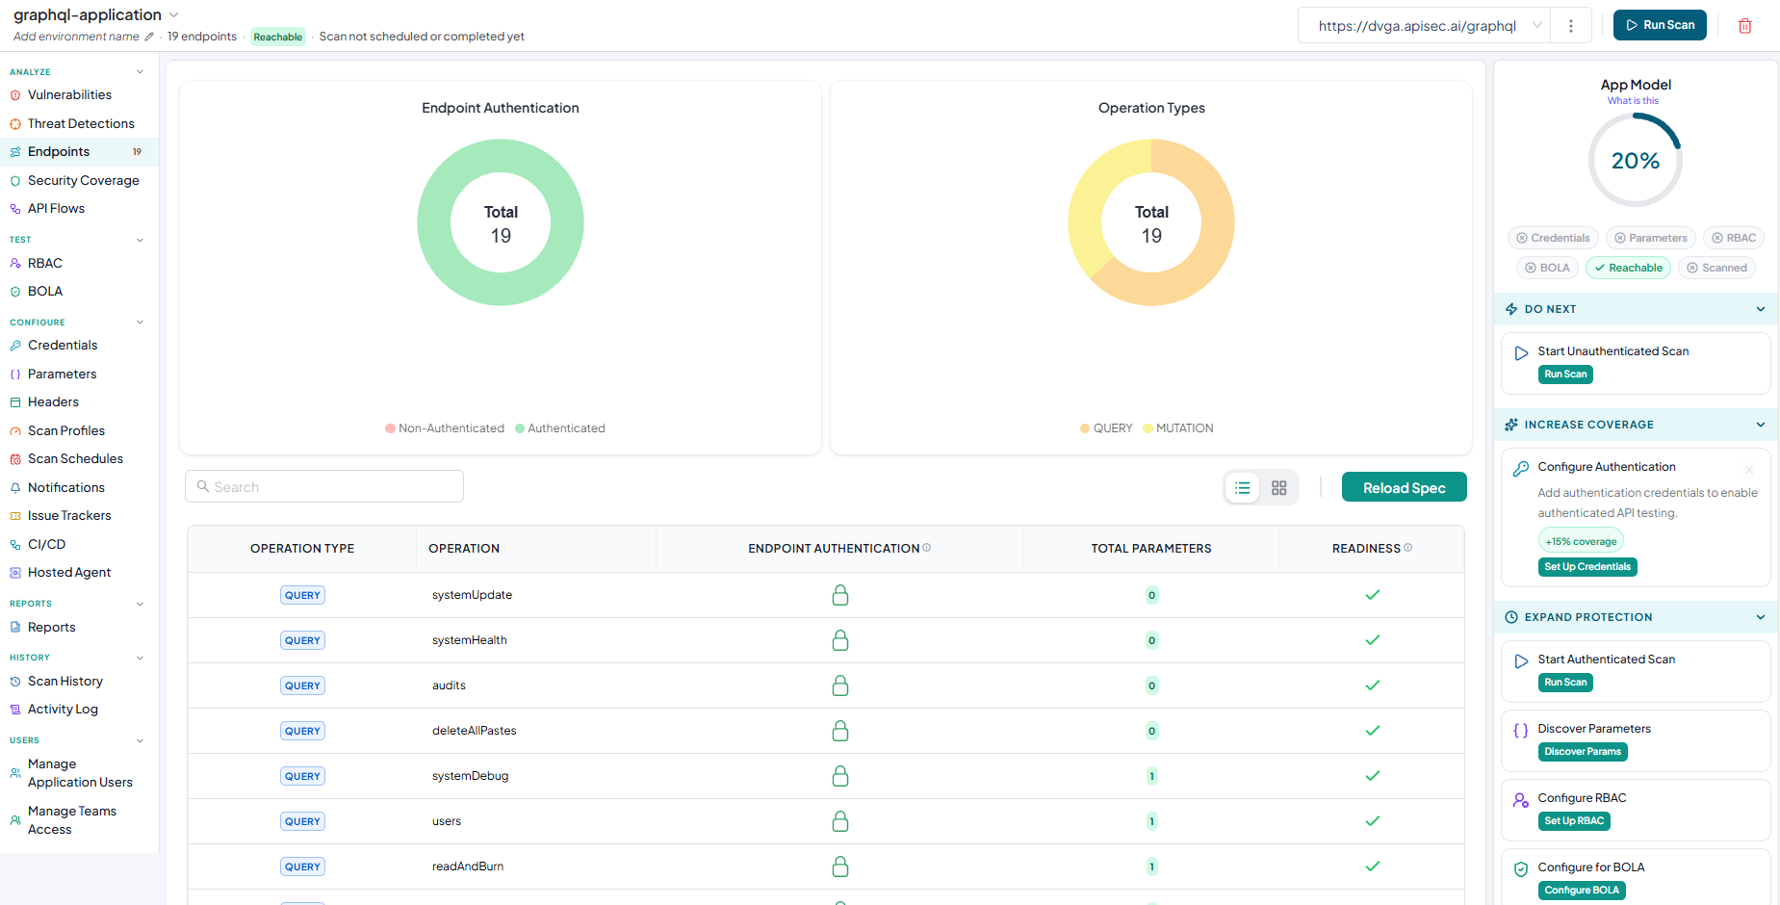Open the graphql-application name dropdown
1780x905 pixels.
click(x=174, y=15)
